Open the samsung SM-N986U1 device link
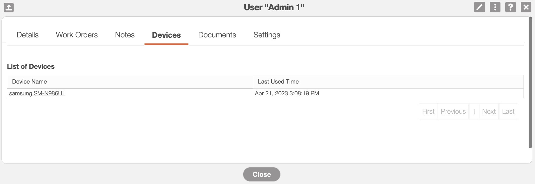The image size is (535, 184). tap(37, 94)
